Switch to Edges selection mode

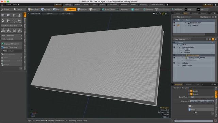tap(57, 9)
